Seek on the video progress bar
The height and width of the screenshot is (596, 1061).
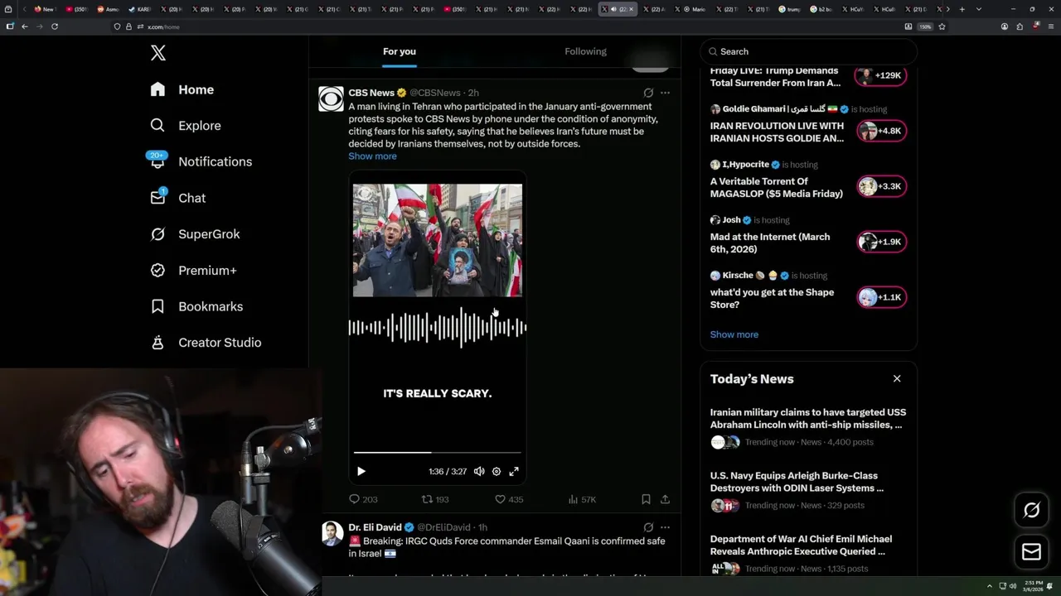pyautogui.click(x=438, y=452)
